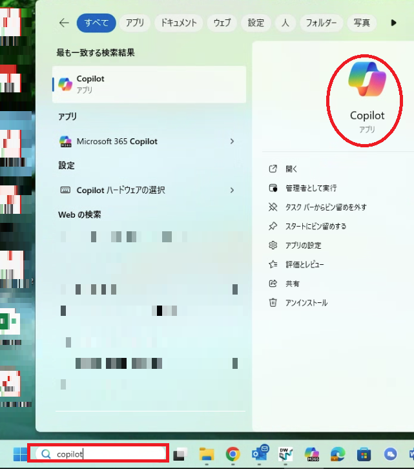Switch to the 設定 filter tab
The image size is (414, 469).
click(x=256, y=23)
